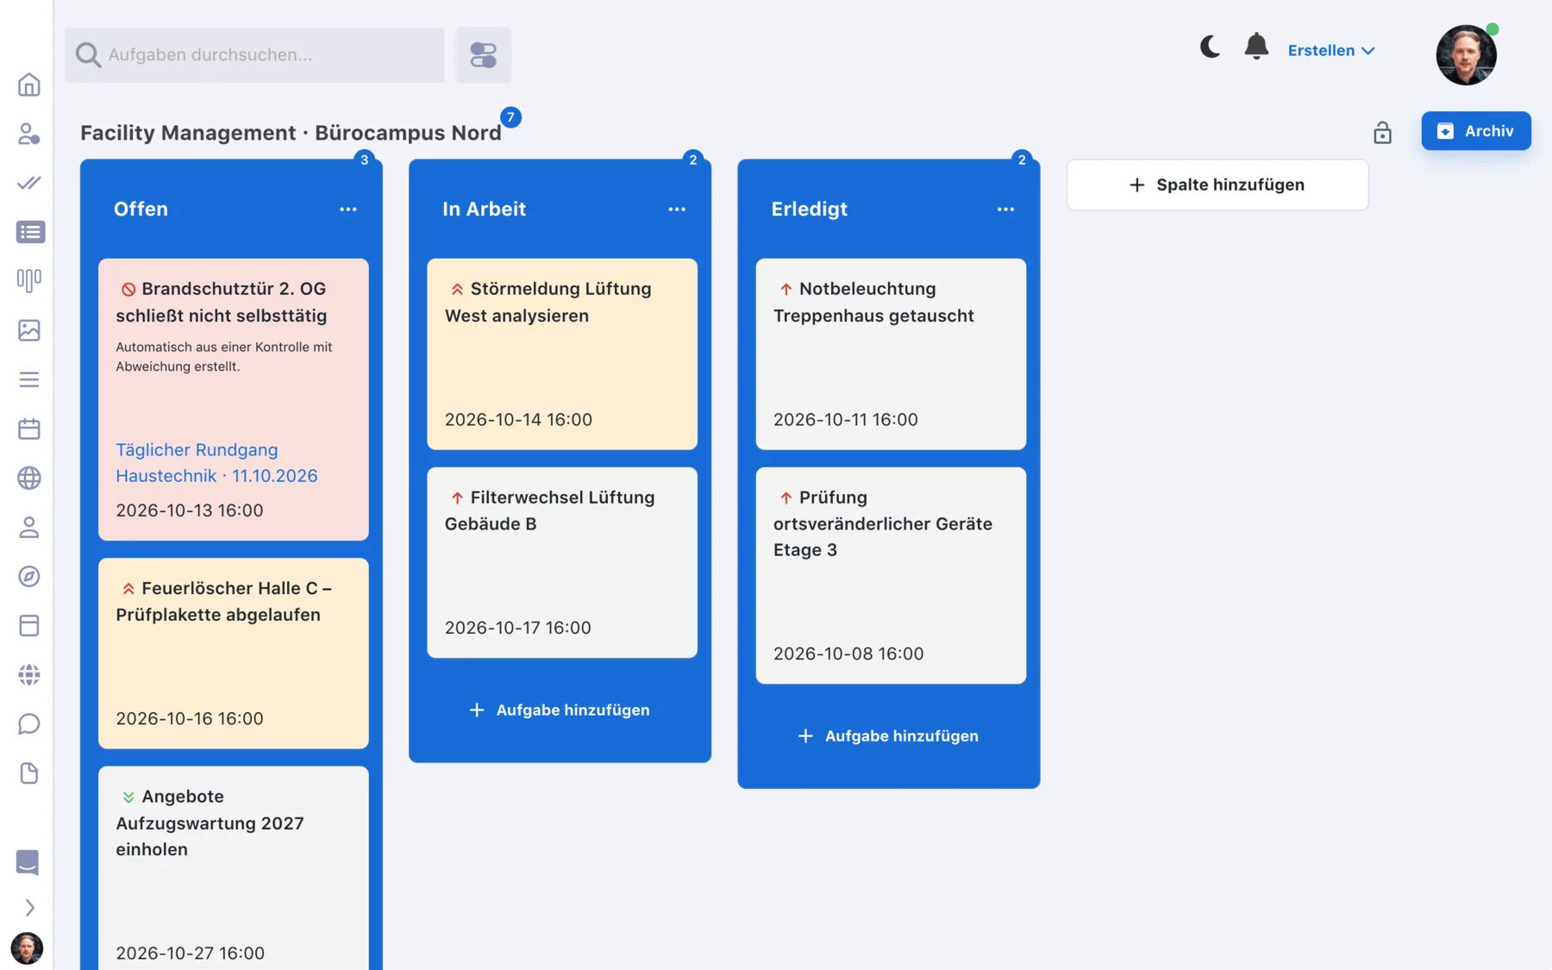Click the Aufgaben durchsuchen search field
1552x970 pixels.
point(254,55)
